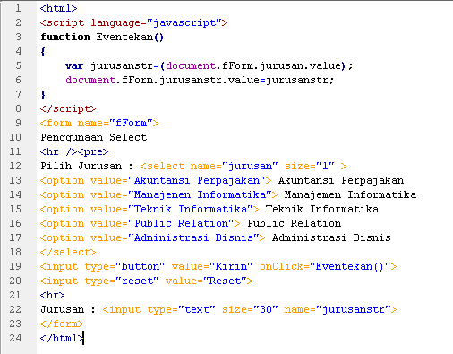Click line number 6 in the gutter
The height and width of the screenshot is (354, 453).
tap(18, 80)
